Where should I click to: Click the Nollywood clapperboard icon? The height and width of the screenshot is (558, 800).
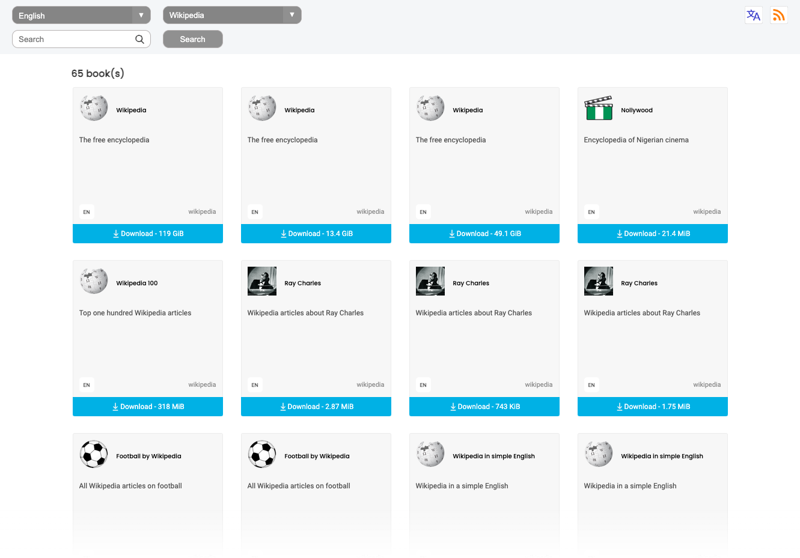599,108
